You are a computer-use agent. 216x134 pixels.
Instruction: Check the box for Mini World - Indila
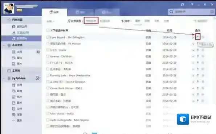pos(48,113)
